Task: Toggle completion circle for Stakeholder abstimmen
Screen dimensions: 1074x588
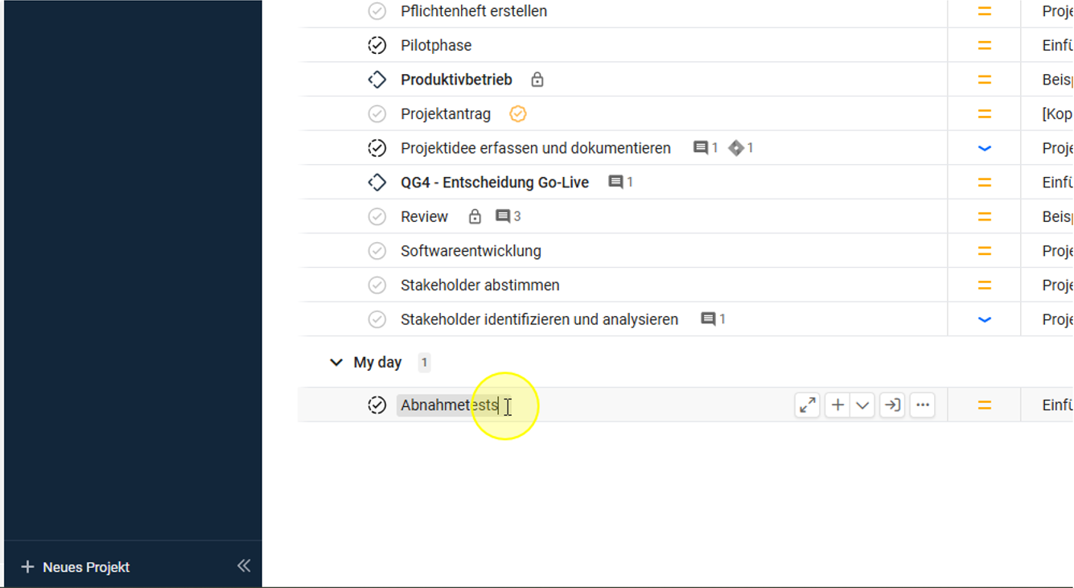Action: pyautogui.click(x=377, y=286)
